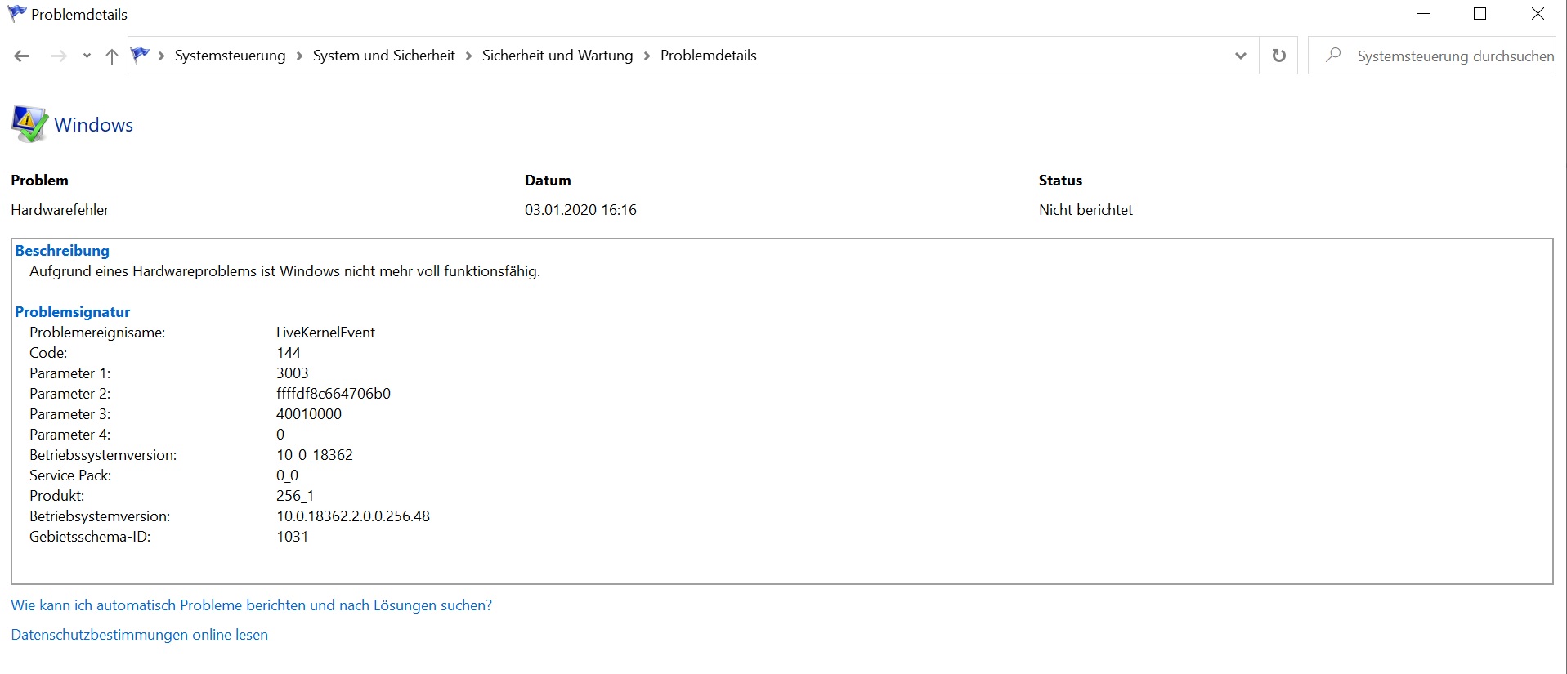Click the flag icon in address bar

click(141, 55)
